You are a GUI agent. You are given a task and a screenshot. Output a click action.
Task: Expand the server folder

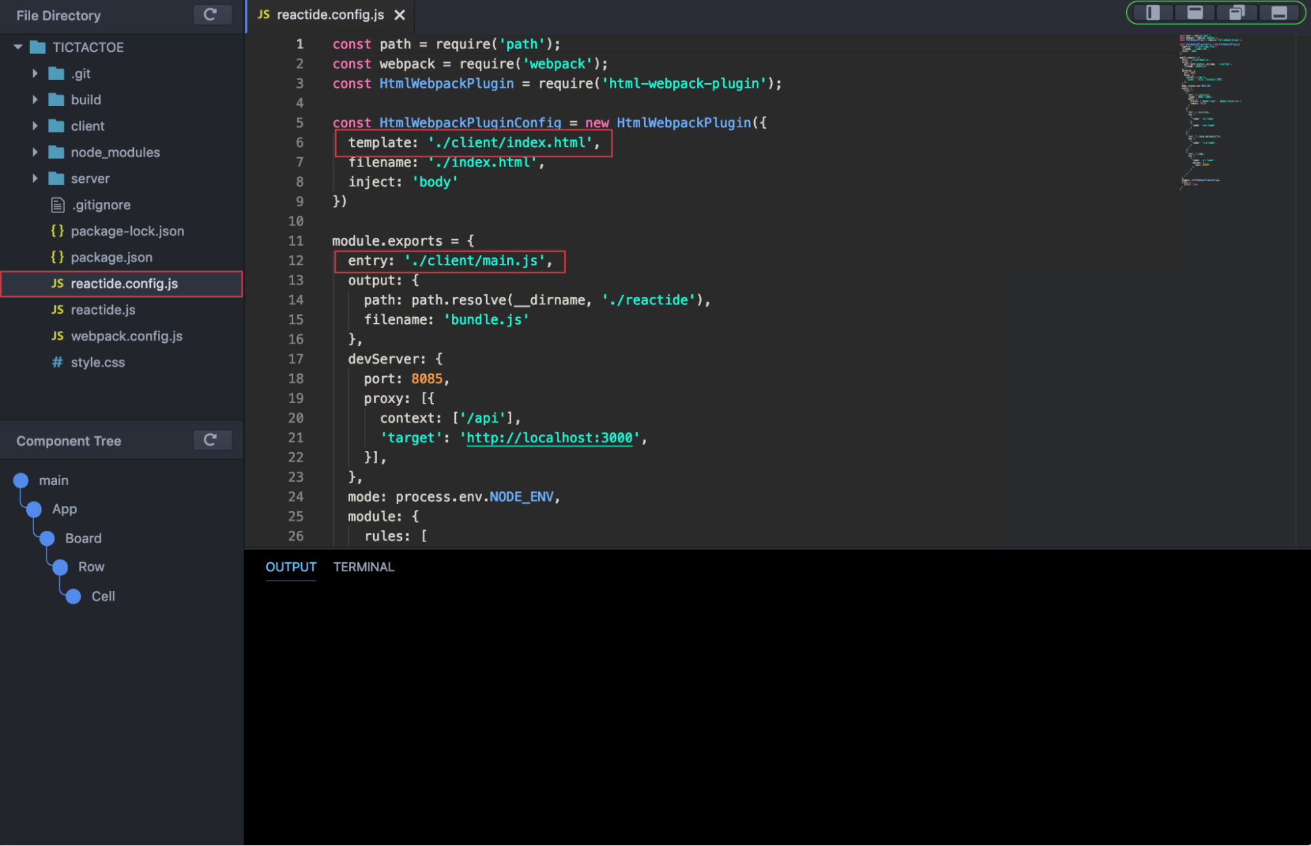[35, 178]
